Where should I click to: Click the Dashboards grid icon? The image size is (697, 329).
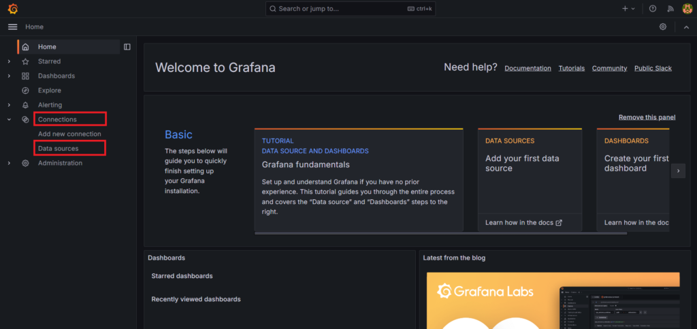tap(25, 76)
